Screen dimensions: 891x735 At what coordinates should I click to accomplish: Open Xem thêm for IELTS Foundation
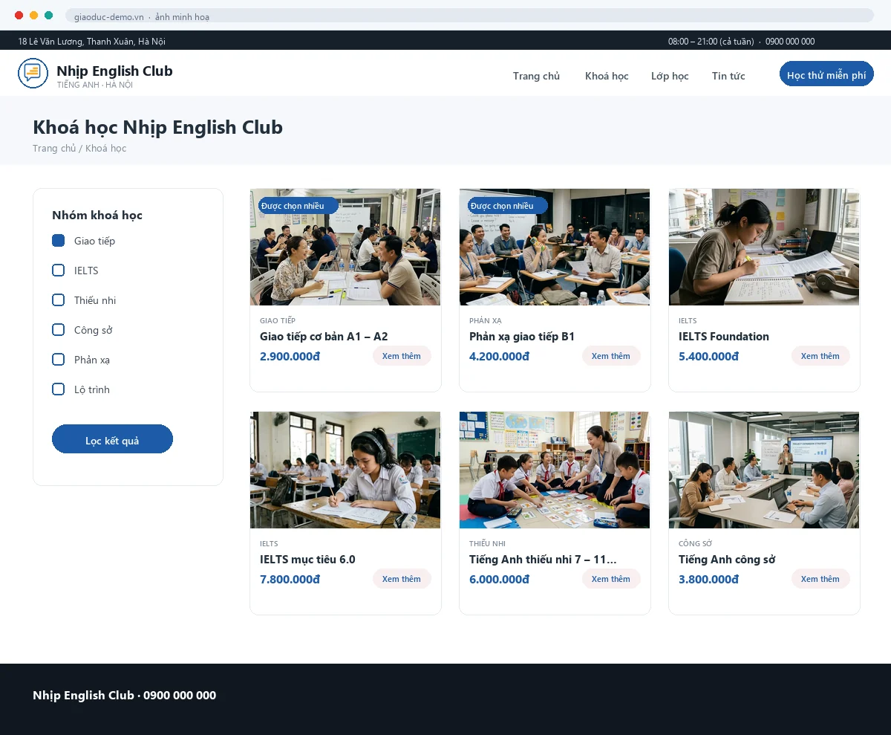click(x=820, y=356)
